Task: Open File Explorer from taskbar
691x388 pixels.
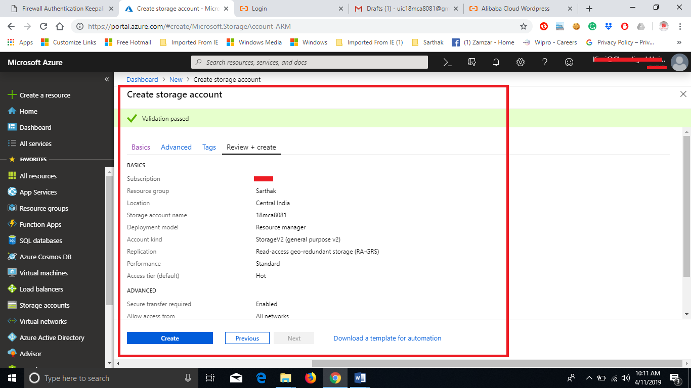Action: [x=285, y=378]
